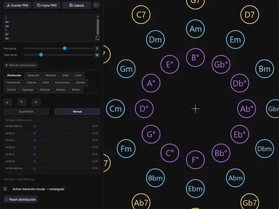Click the Gb° diminished chord node
The width and height of the screenshot is (279, 209).
pos(221,64)
